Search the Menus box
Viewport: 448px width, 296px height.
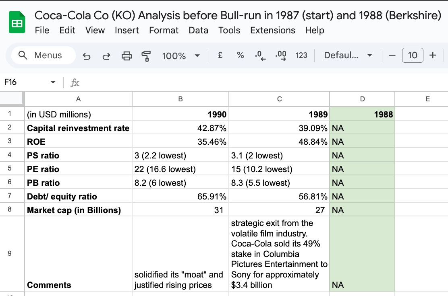click(x=44, y=55)
